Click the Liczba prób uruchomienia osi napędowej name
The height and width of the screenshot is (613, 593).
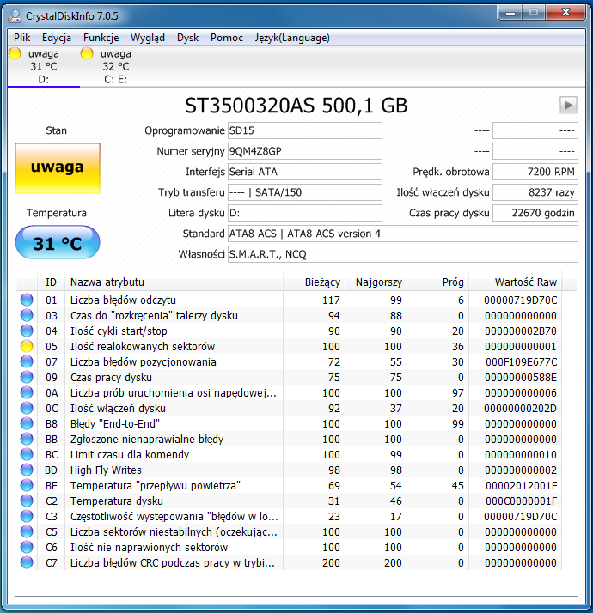[174, 393]
